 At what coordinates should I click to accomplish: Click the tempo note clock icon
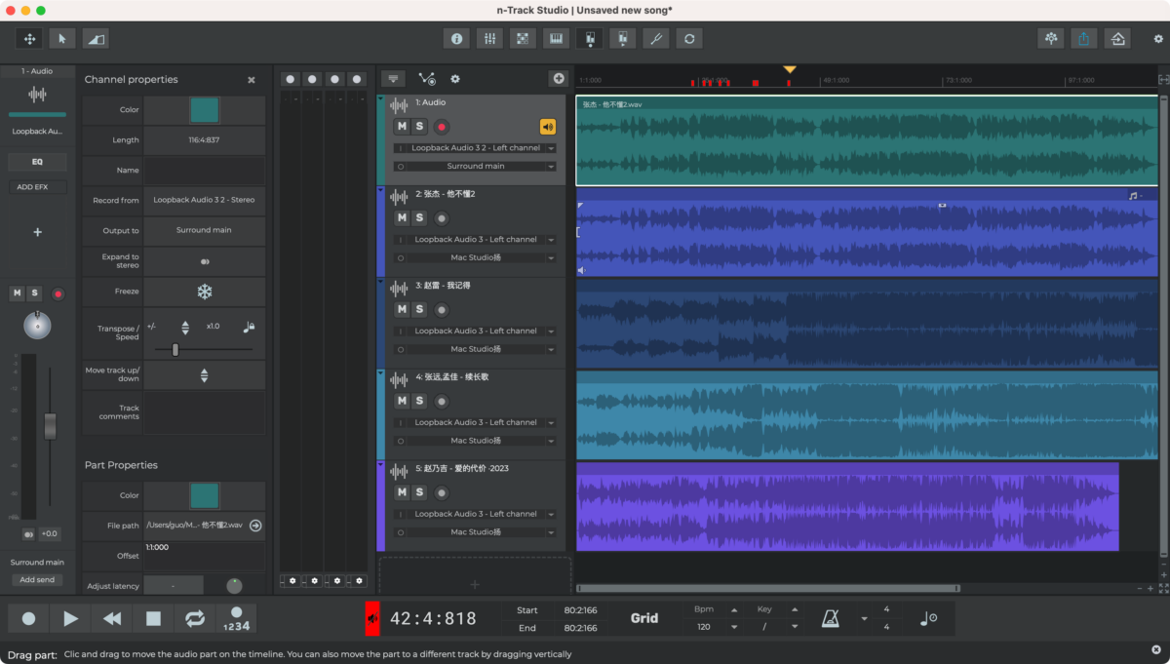tap(929, 618)
